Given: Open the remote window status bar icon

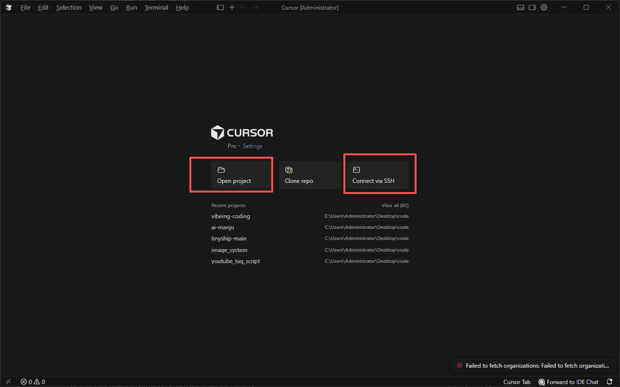Looking at the screenshot, I should click(x=8, y=382).
